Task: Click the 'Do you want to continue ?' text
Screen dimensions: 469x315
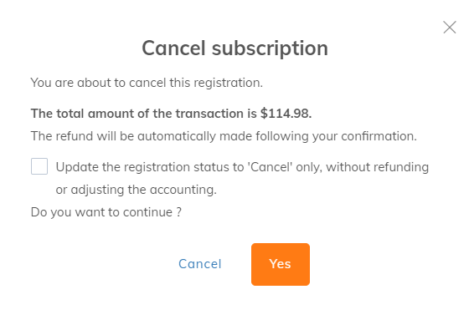Action: point(106,212)
